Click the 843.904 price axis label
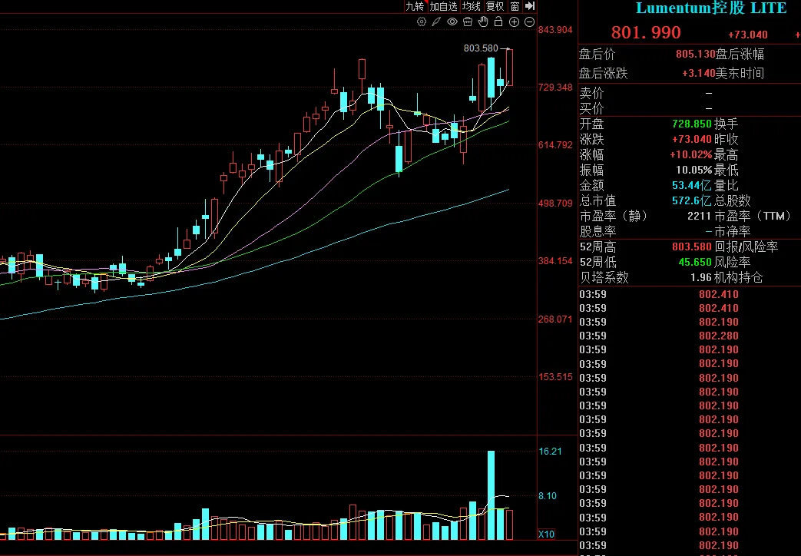The width and height of the screenshot is (801, 556). click(x=555, y=30)
